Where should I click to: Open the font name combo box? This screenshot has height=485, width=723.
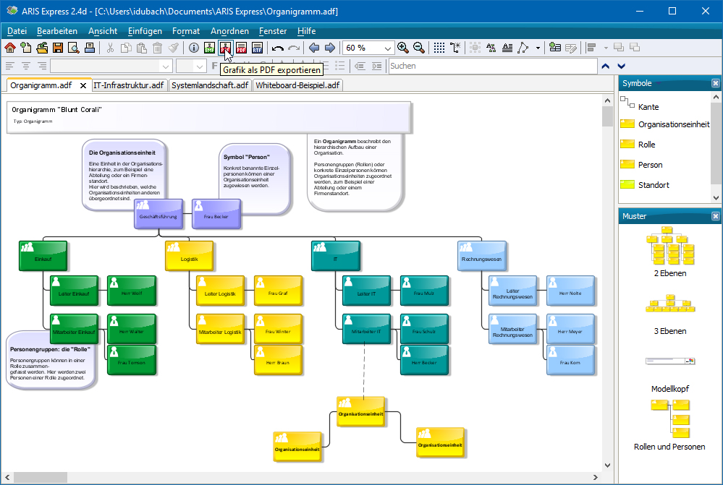[x=111, y=66]
